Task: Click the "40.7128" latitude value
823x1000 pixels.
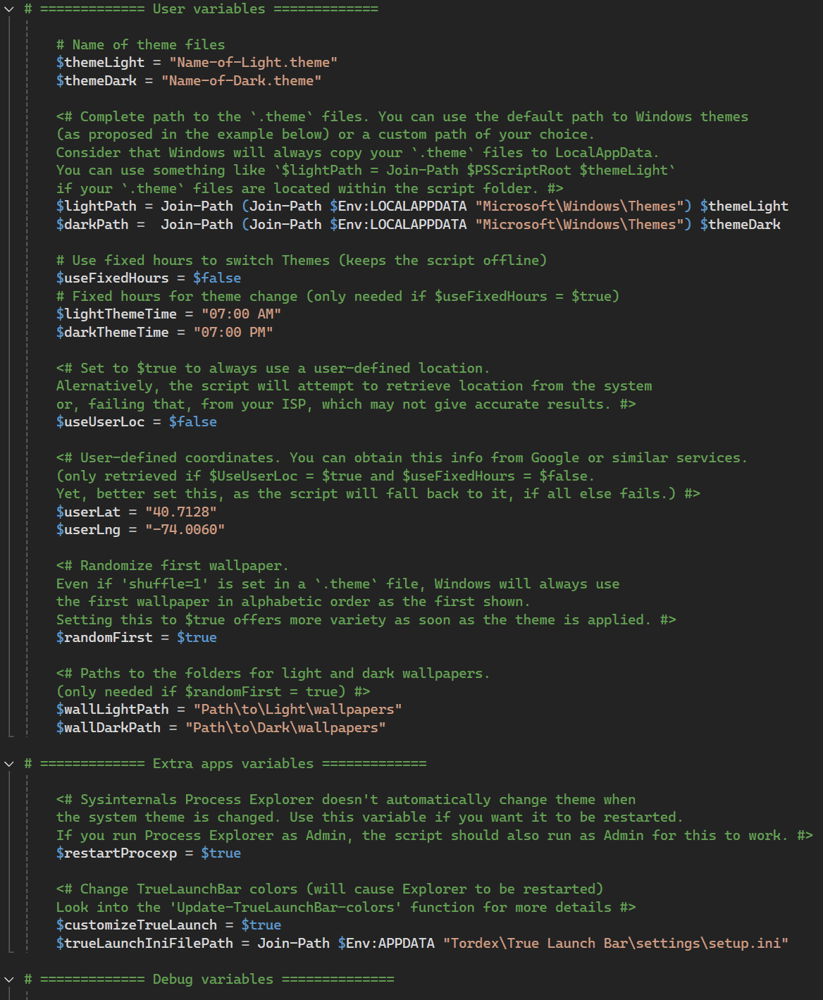Action: click(x=181, y=512)
